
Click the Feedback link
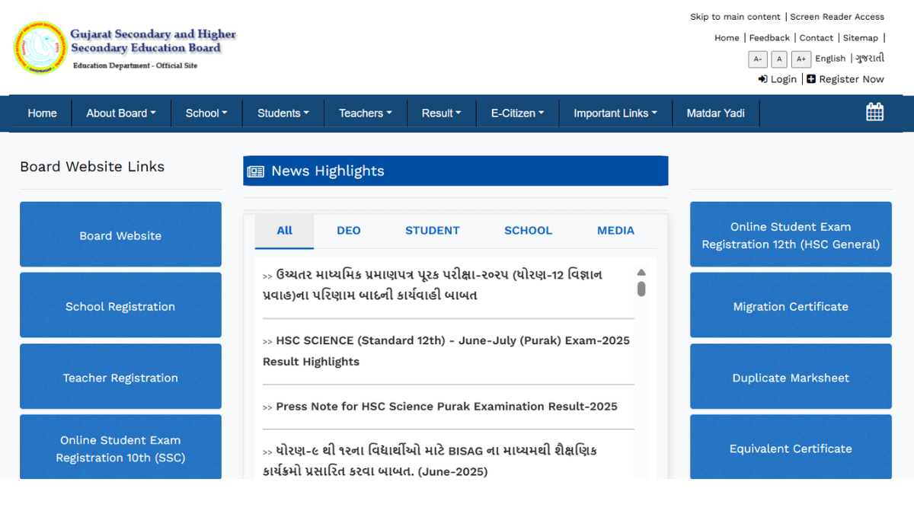(x=769, y=37)
